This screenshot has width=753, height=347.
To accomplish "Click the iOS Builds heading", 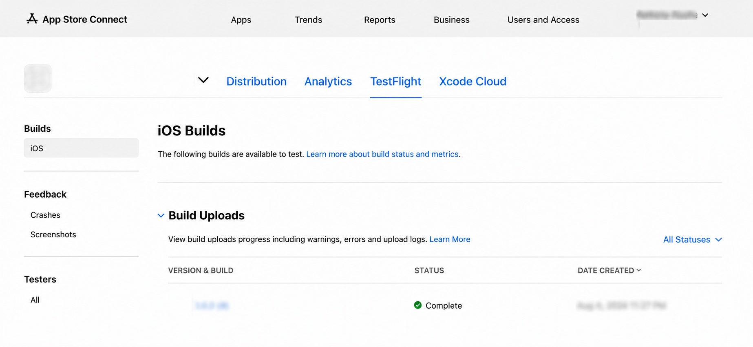I will click(191, 130).
